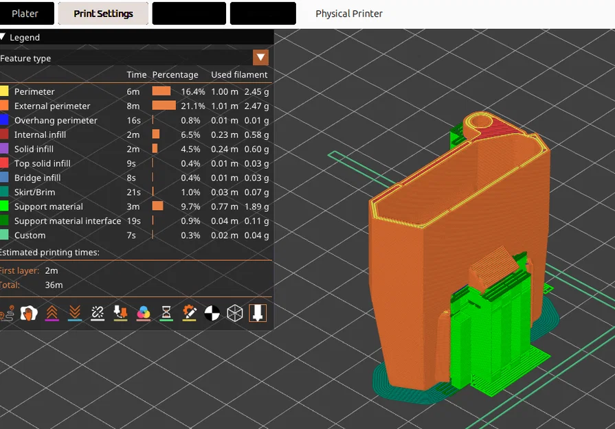Click the Top solid infill label
This screenshot has width=615, height=429.
tap(43, 163)
